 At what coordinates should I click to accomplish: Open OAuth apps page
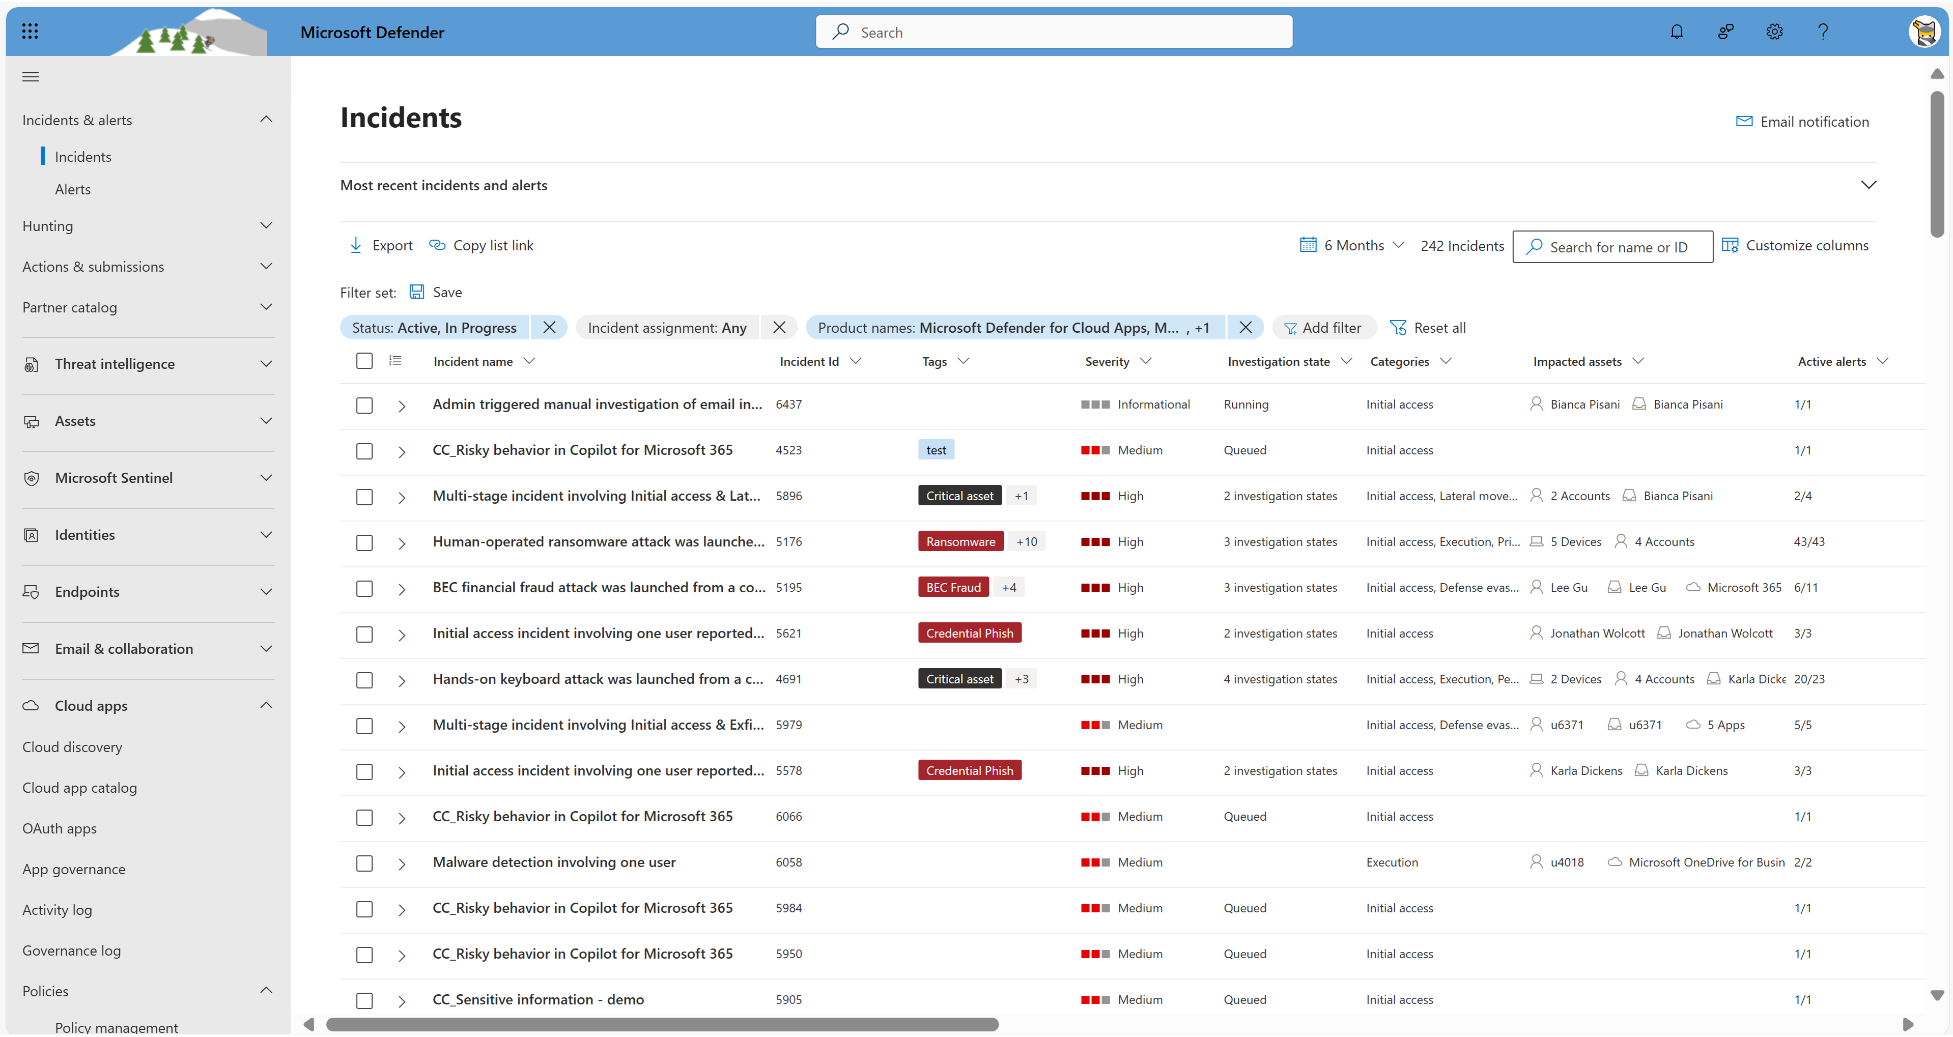pyautogui.click(x=59, y=828)
